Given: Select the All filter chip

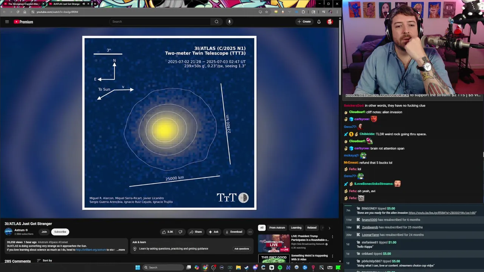Looking at the screenshot, I should point(262,228).
